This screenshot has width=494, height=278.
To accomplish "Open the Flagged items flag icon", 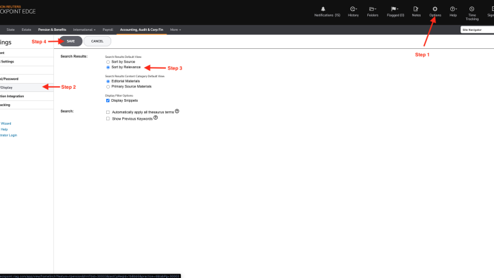I will point(394,8).
